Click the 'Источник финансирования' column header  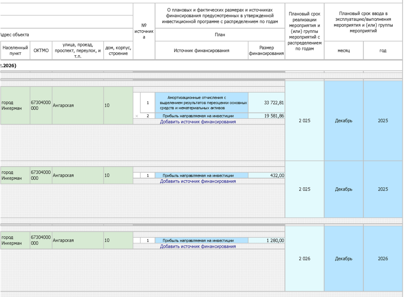coord(201,50)
